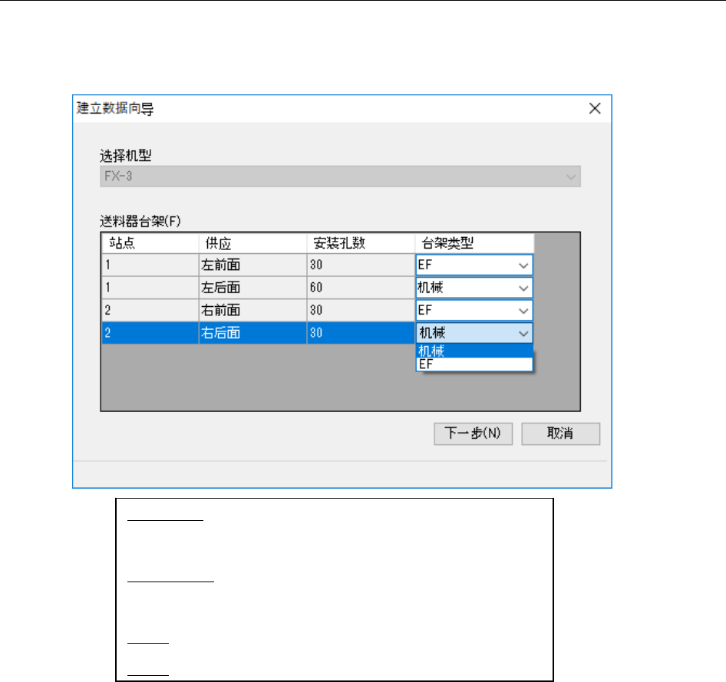This screenshot has height=682, width=726.
Task: Close the 建立数据向导 dialog
Action: [x=595, y=108]
